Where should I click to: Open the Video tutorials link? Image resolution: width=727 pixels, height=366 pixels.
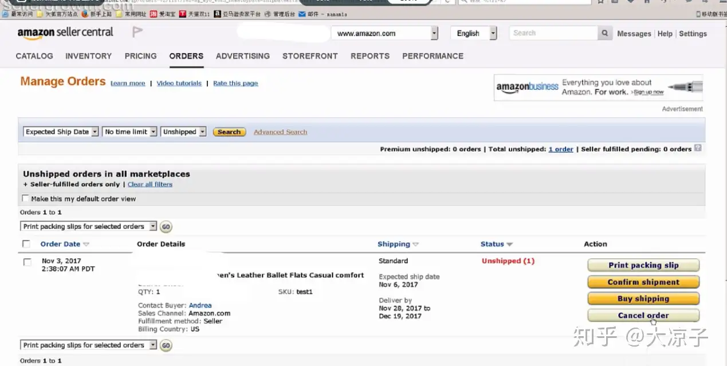click(x=179, y=83)
